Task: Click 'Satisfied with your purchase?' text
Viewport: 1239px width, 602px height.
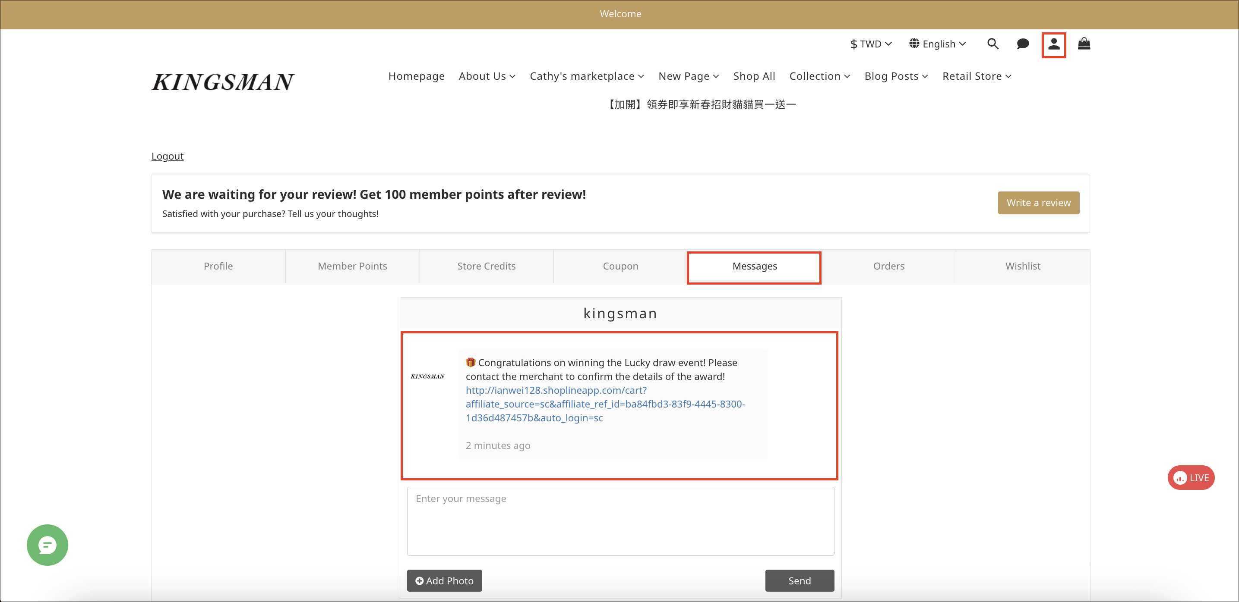Action: point(270,214)
